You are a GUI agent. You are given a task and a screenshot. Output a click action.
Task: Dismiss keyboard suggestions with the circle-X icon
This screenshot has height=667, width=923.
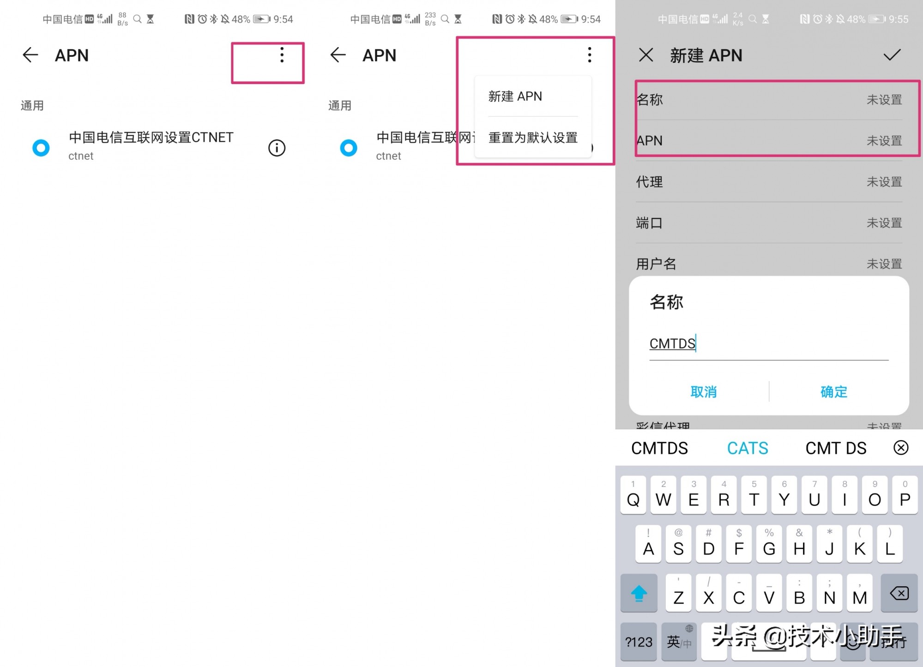click(x=901, y=447)
